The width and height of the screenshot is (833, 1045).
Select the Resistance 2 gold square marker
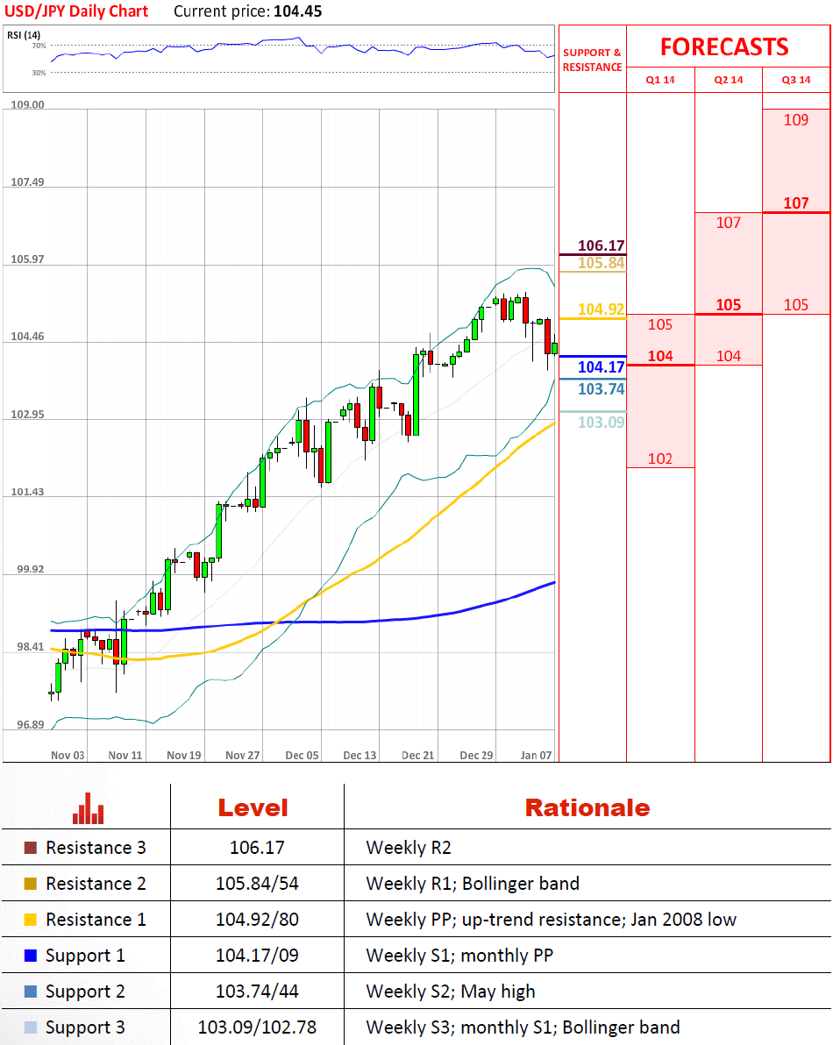(31, 884)
